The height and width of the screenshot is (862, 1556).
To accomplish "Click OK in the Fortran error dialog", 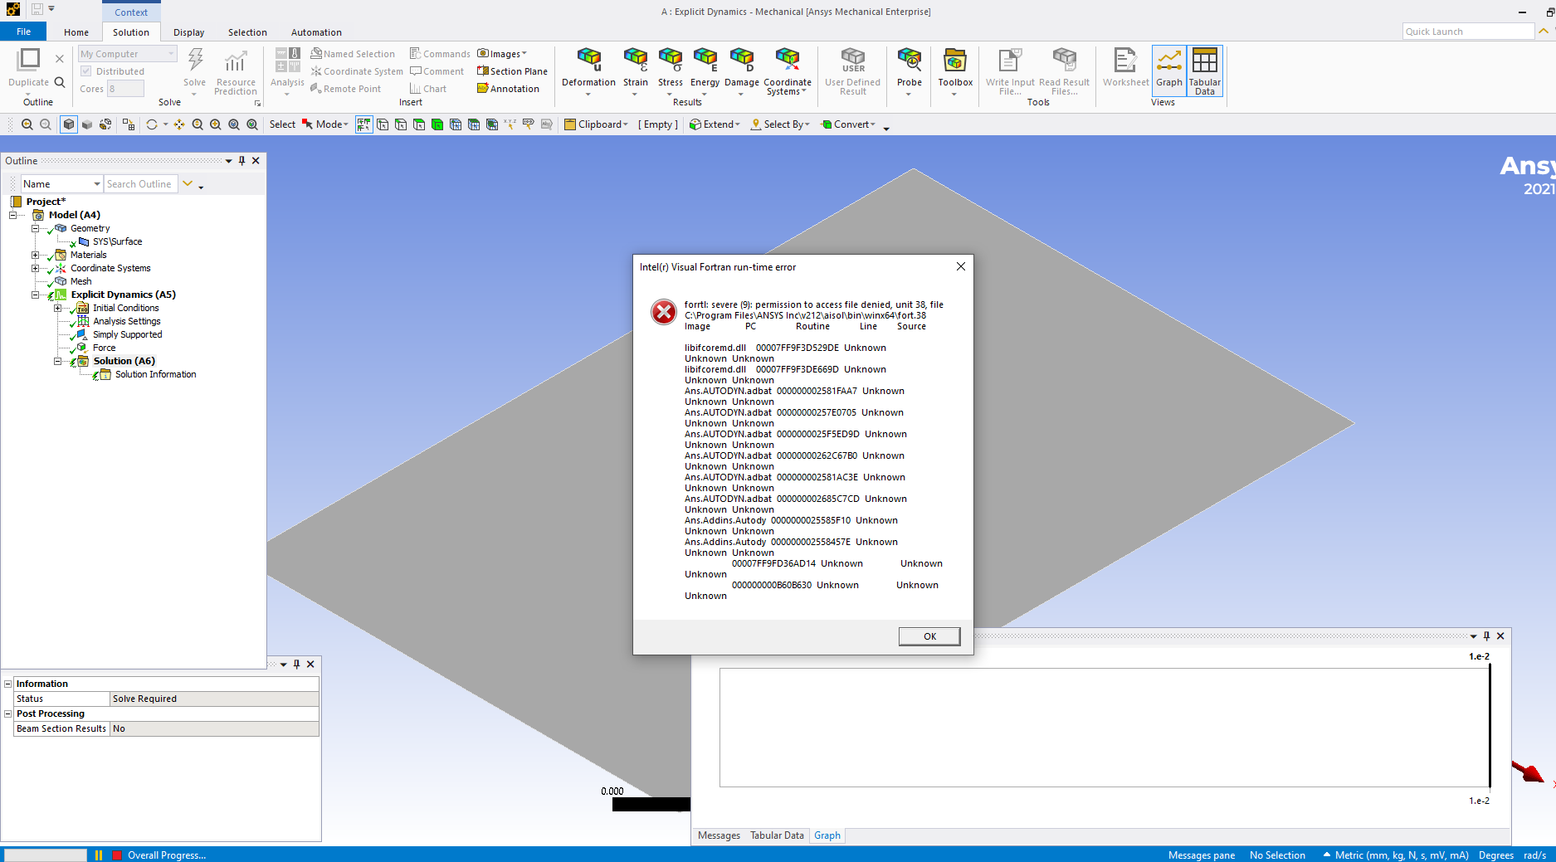I will click(x=929, y=636).
